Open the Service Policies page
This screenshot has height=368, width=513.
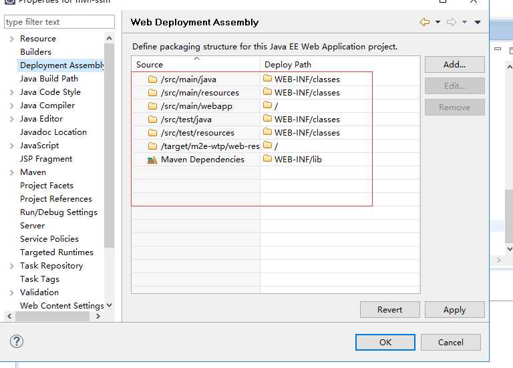tap(49, 239)
